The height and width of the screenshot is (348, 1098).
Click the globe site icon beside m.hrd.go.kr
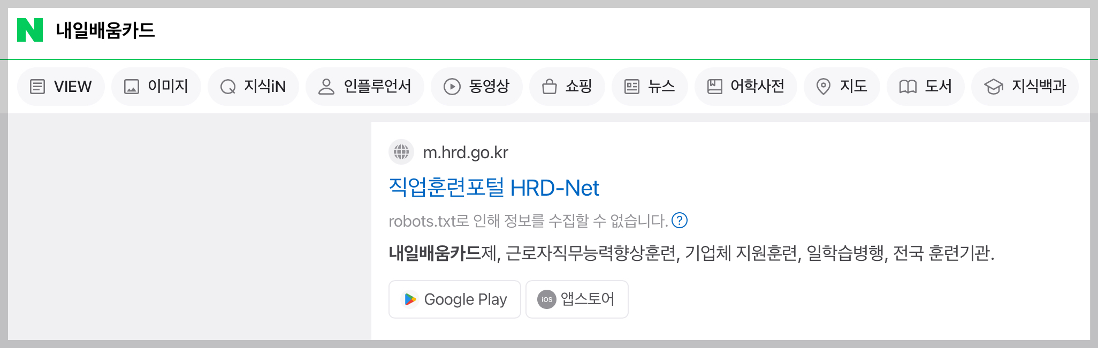click(x=401, y=152)
